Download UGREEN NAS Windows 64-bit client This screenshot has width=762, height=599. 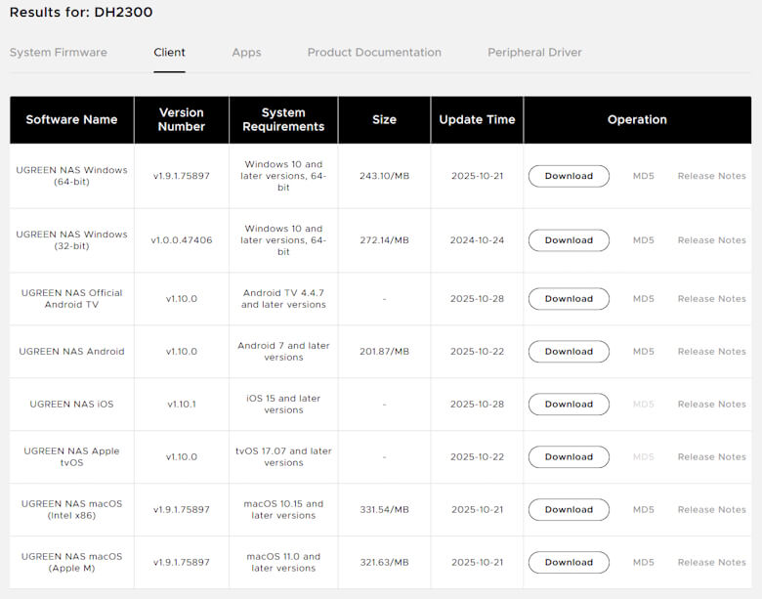click(x=569, y=176)
